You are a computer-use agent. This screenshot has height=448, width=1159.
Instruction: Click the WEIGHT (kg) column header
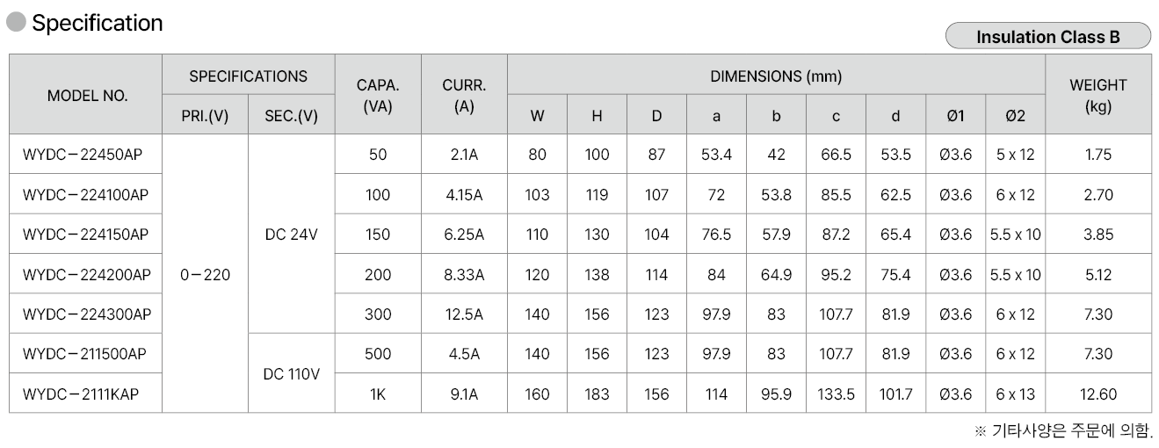tap(1097, 96)
